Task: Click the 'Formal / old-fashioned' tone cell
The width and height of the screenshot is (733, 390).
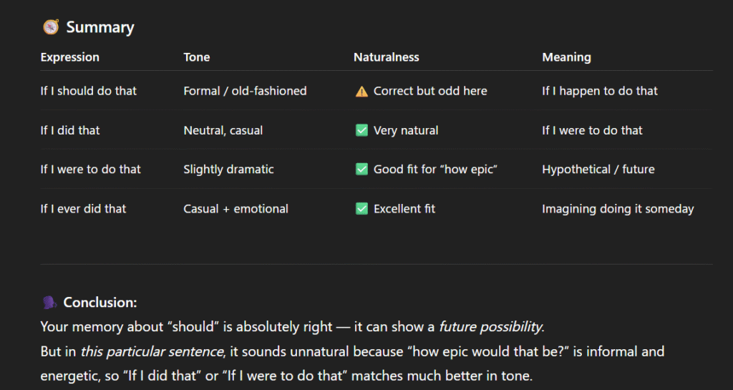Action: (x=245, y=91)
